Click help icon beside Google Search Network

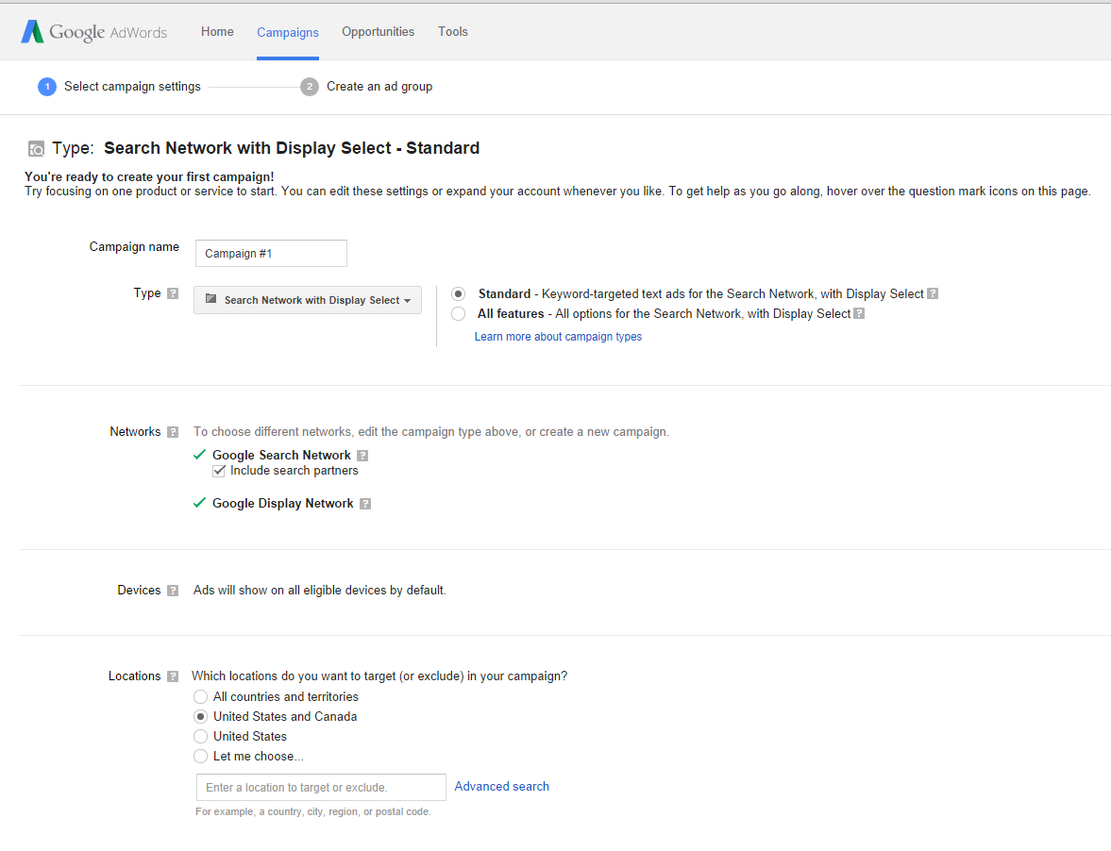click(x=362, y=456)
